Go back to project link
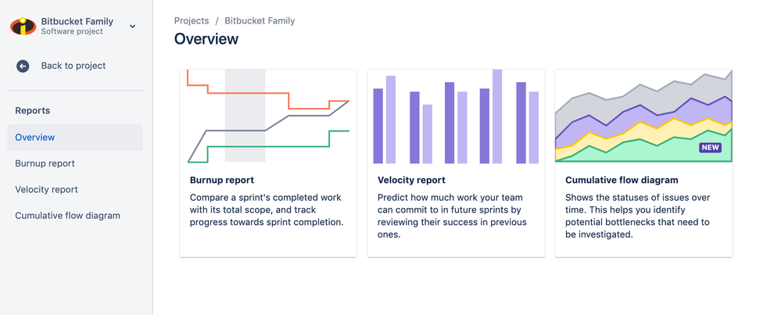Image resolution: width=781 pixels, height=315 pixels. [73, 66]
